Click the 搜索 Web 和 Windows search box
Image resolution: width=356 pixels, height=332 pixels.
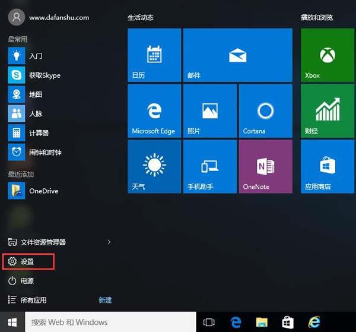[110, 322]
